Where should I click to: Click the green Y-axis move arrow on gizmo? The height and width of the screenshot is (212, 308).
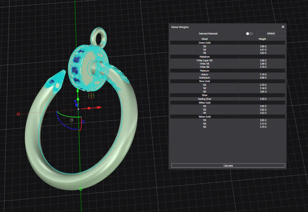(78, 91)
